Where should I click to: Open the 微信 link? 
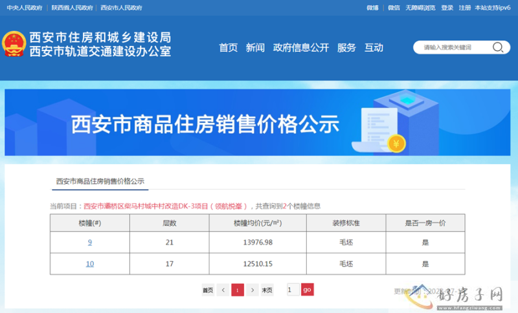click(x=394, y=8)
